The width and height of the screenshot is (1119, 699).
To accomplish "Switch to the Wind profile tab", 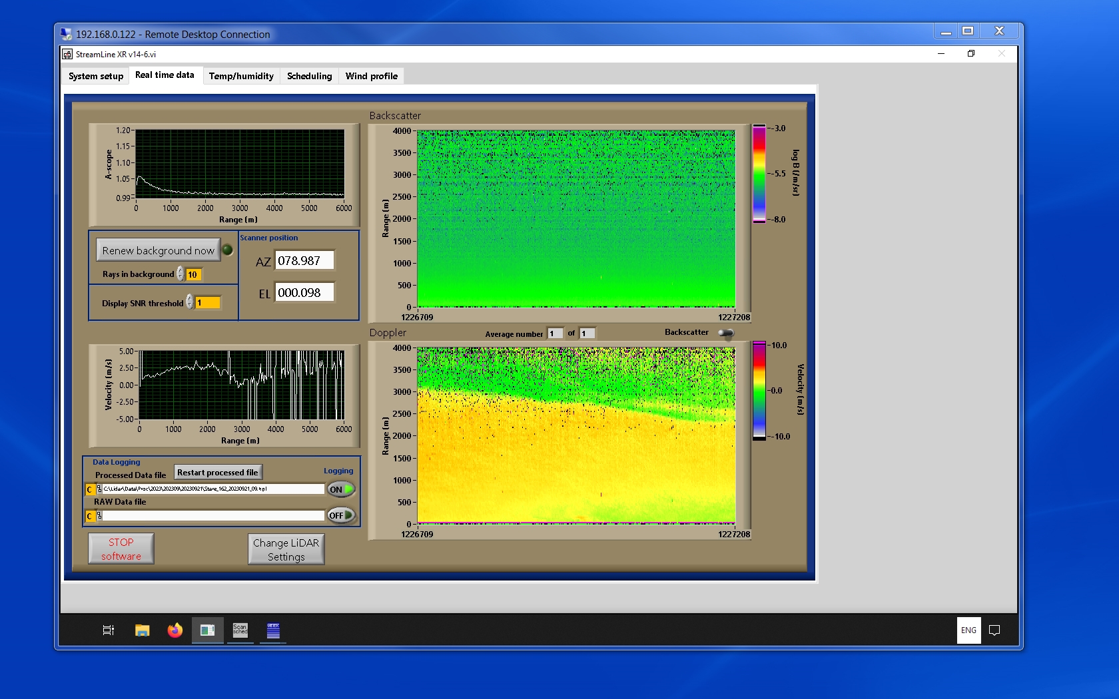I will [x=371, y=76].
